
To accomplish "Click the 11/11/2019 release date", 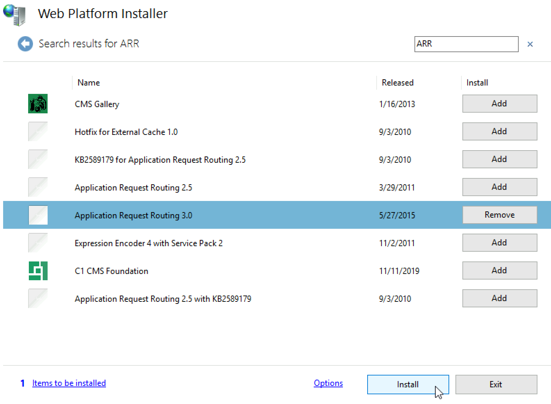I will coord(399,271).
